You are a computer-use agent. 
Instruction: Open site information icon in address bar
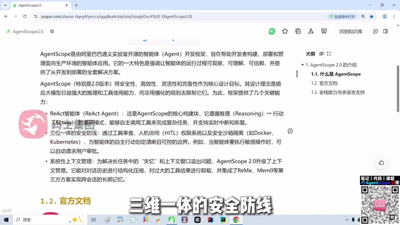click(x=36, y=16)
